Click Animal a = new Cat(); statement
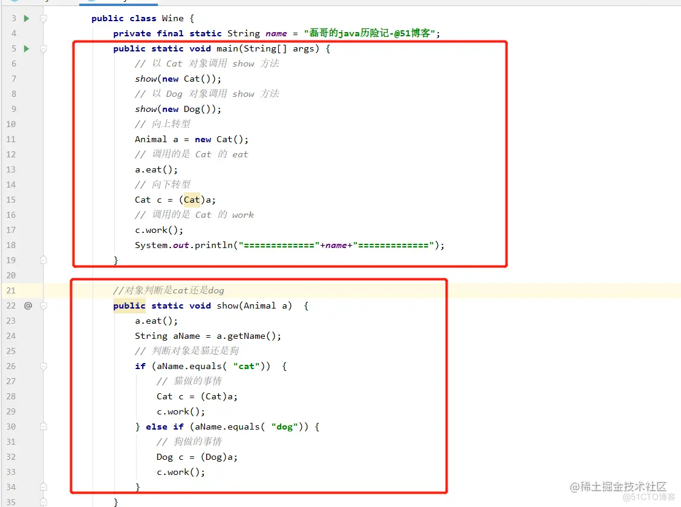Viewport: 681px width, 507px height. point(192,140)
